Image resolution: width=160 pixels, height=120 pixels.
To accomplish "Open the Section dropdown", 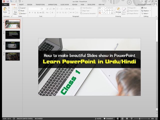I will (x=22, y=13).
